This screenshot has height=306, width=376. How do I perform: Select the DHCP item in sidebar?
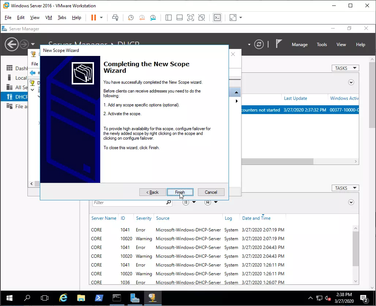point(14,97)
